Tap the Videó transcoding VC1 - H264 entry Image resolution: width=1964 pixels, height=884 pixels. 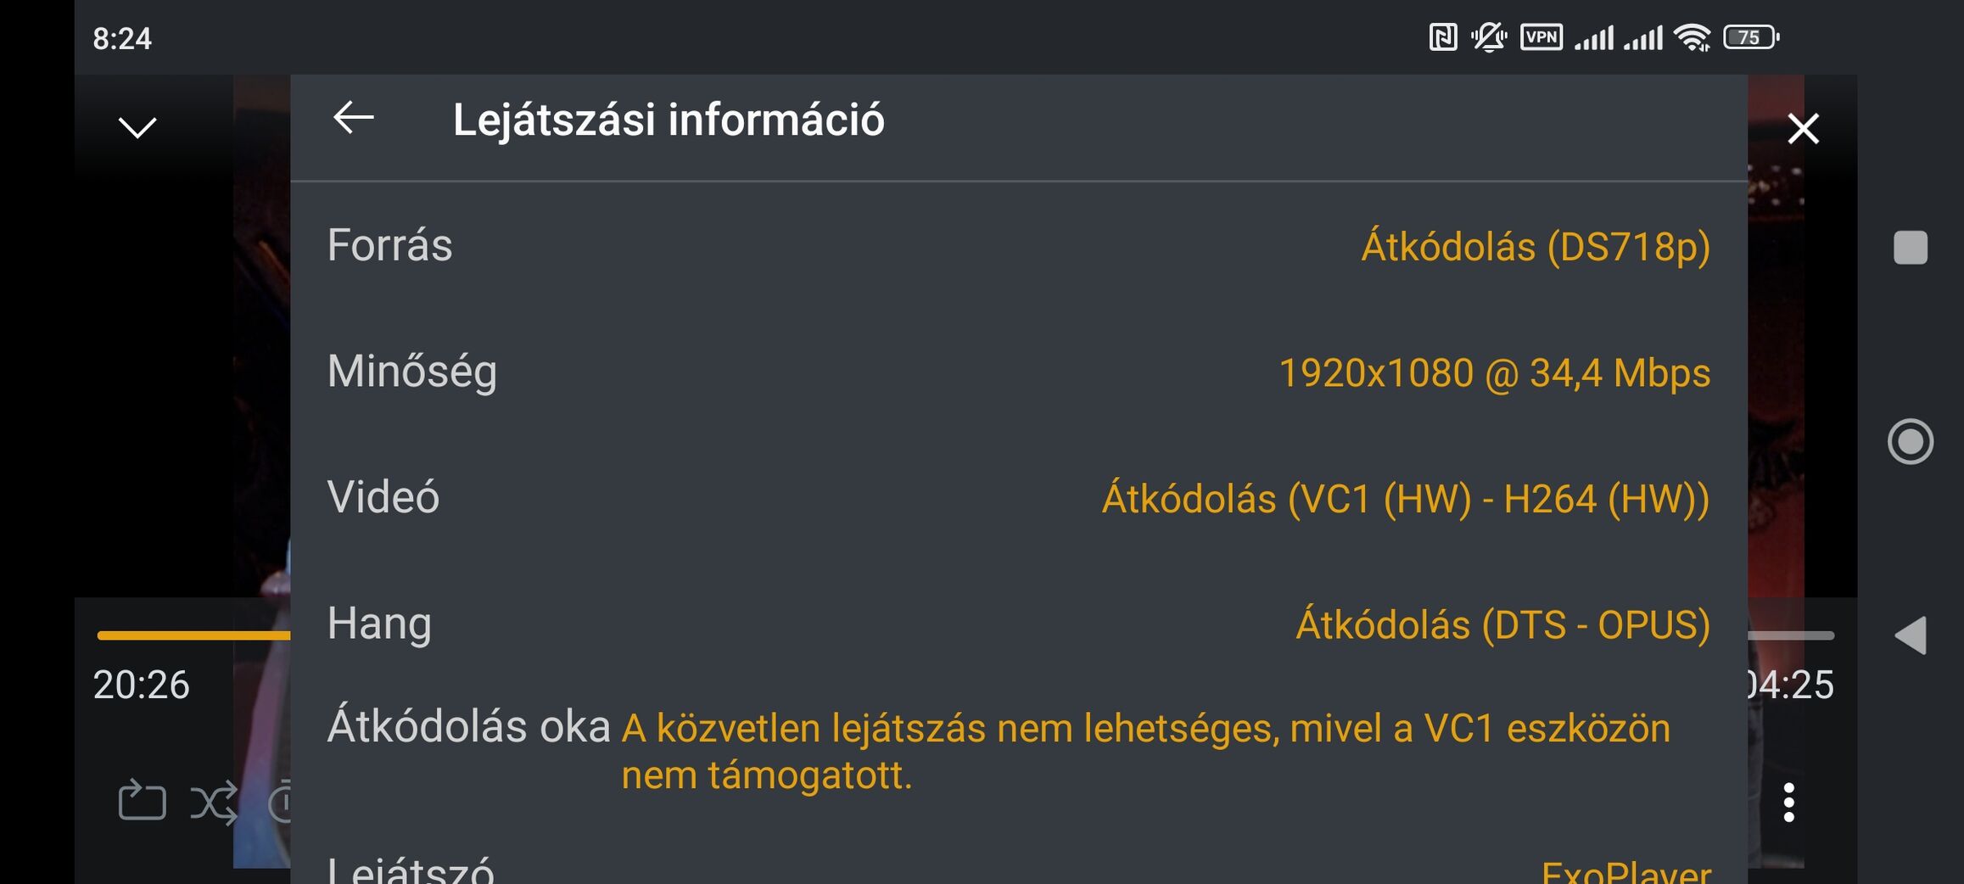[x=1406, y=499]
